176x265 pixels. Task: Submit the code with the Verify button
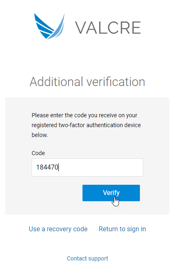(111, 193)
